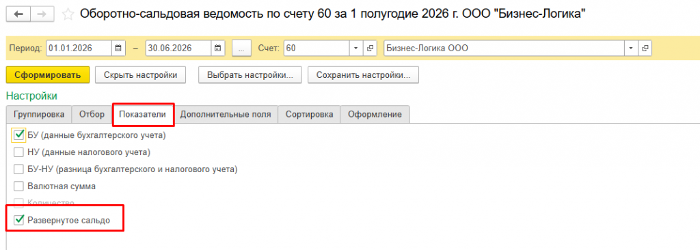Go forward with the right arrow button
700x250 pixels.
click(42, 14)
